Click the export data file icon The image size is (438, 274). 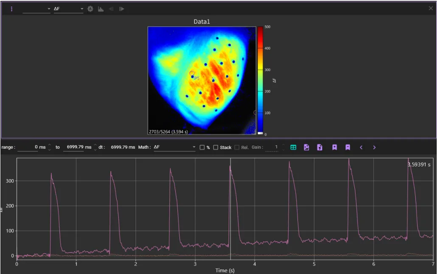click(x=320, y=147)
